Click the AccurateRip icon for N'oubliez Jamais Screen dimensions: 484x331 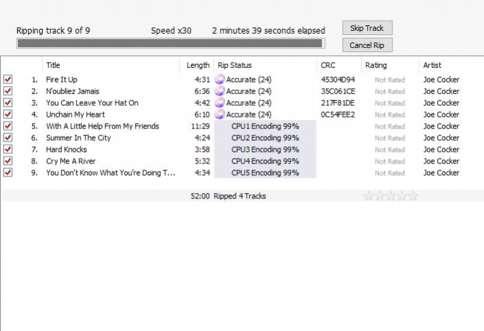click(220, 91)
